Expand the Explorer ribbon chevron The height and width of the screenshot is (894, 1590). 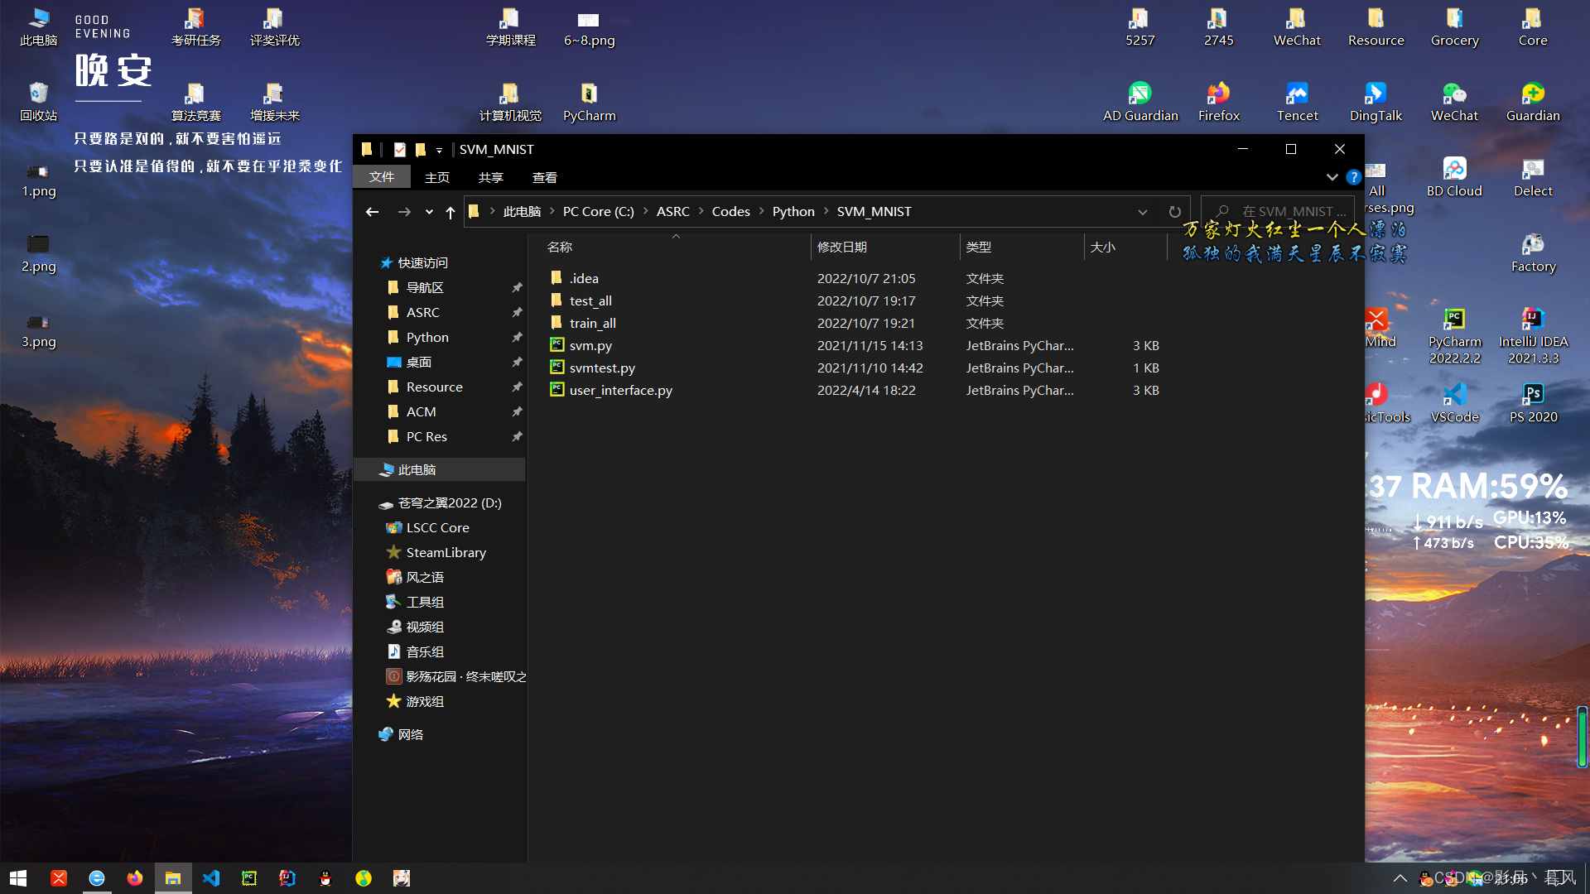click(x=1332, y=177)
